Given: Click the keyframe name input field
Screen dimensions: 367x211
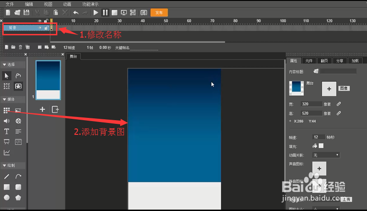Looking at the screenshot, I should coord(144,48).
